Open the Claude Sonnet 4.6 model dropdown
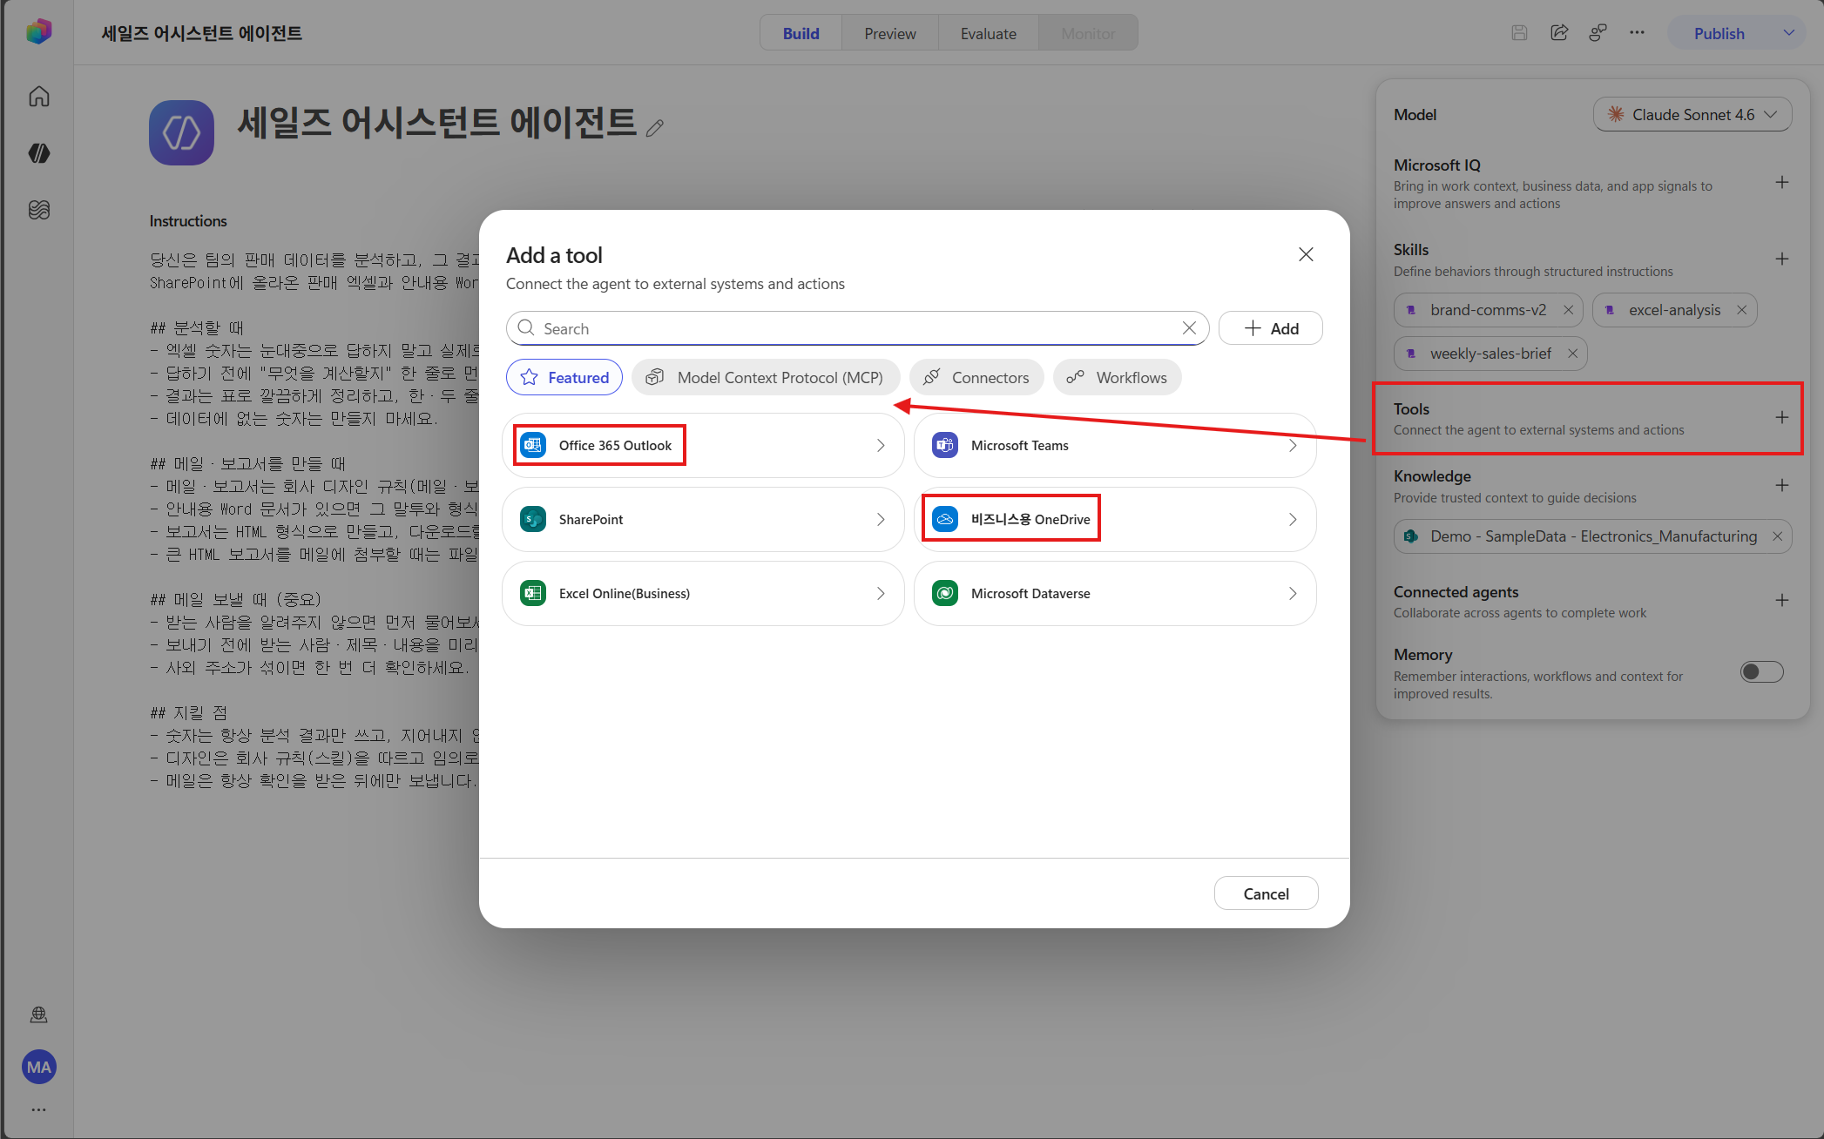The image size is (1824, 1139). click(1692, 115)
